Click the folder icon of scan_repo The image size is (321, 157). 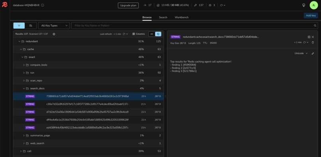(x=27, y=80)
